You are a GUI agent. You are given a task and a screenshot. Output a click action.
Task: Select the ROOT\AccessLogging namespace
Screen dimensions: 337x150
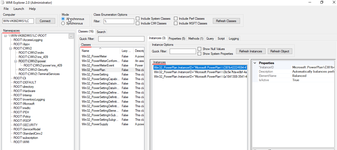[x=28, y=40]
